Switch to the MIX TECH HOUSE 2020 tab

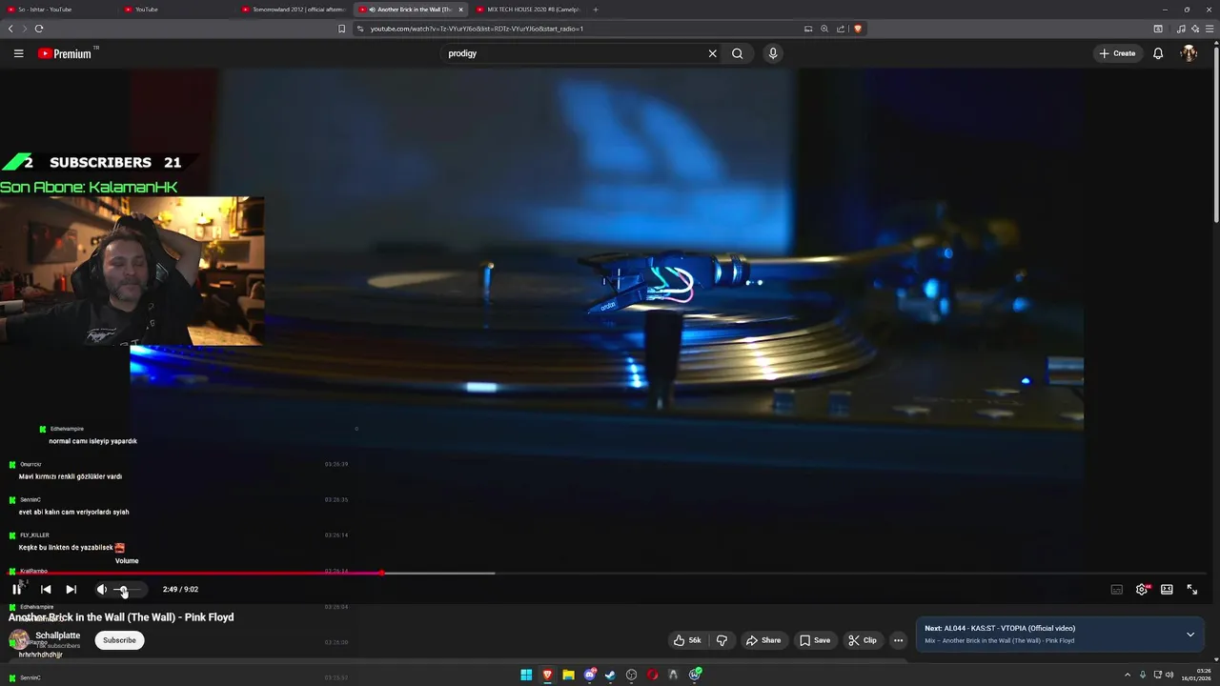click(x=529, y=10)
